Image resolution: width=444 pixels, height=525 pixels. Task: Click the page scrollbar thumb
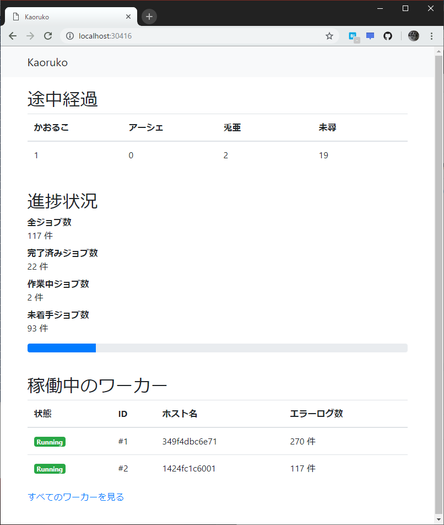pyautogui.click(x=438, y=285)
